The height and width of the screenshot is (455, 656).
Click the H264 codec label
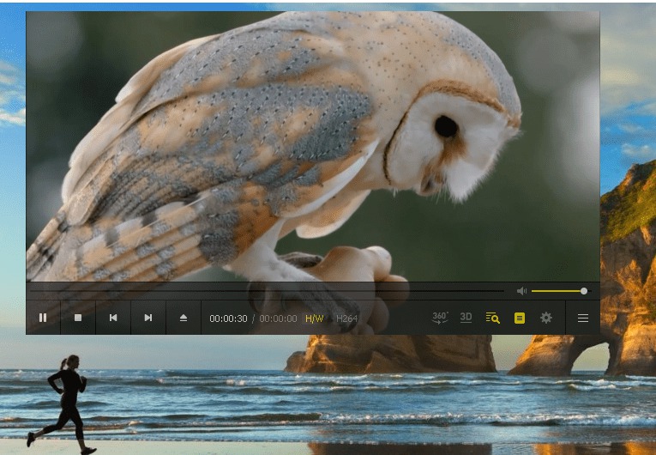(x=346, y=318)
